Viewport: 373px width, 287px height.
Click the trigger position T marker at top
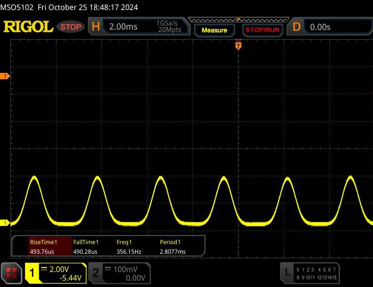(x=238, y=46)
